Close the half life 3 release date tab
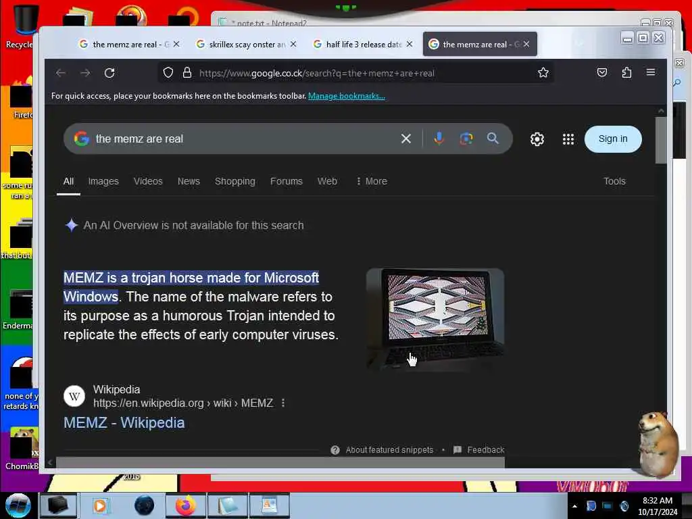Viewport: 692px width, 519px height. (x=410, y=44)
